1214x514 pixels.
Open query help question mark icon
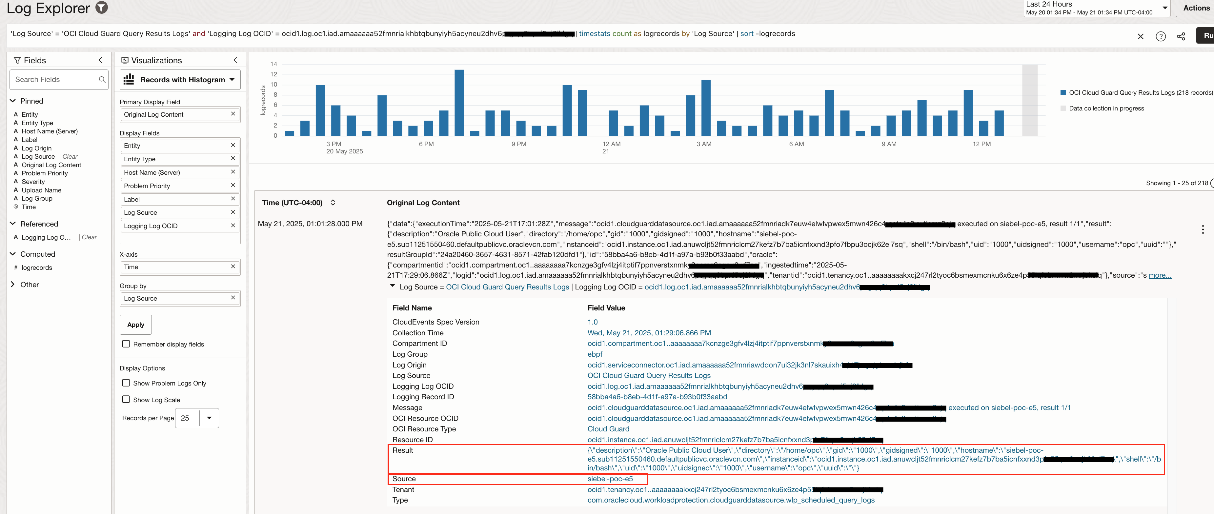(1160, 36)
